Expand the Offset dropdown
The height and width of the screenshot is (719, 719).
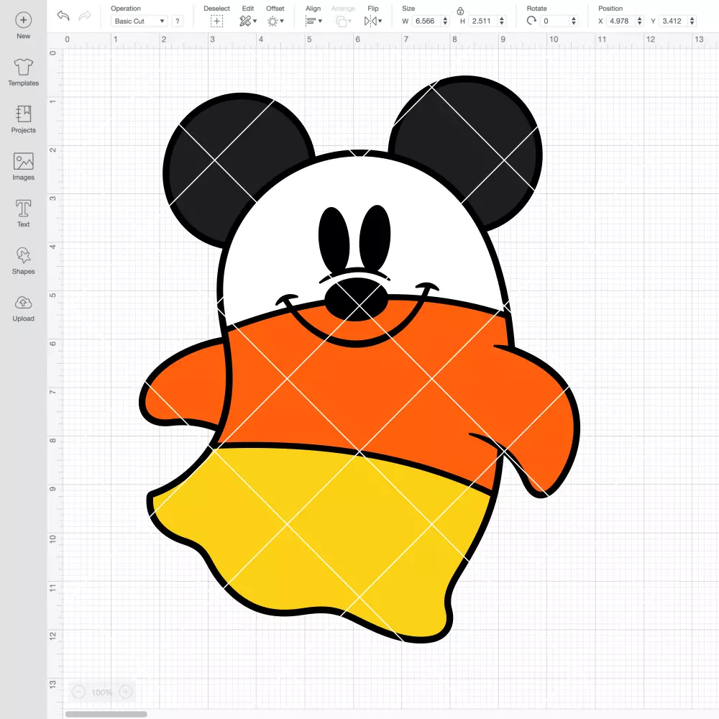275,21
